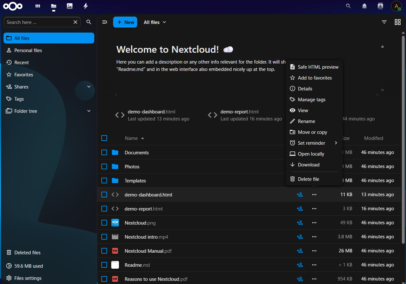Open actions menu for Nextcloud.png
The width and height of the screenshot is (406, 284).
pos(314,223)
